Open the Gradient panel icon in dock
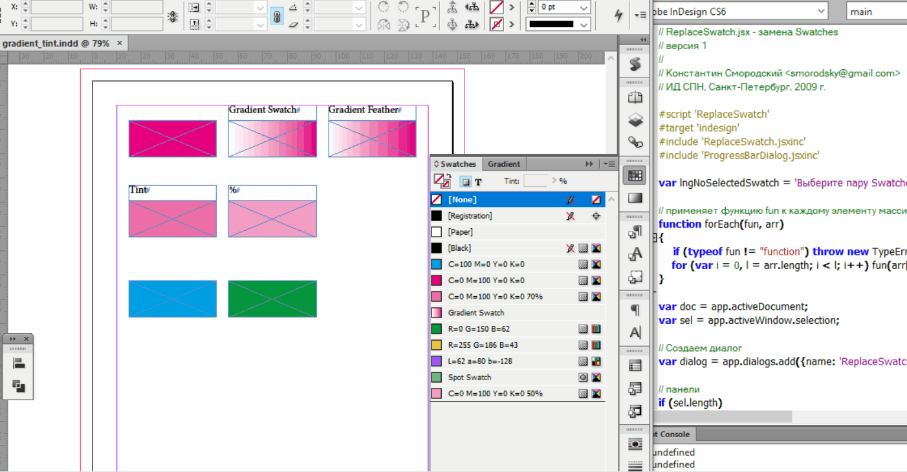Image resolution: width=907 pixels, height=472 pixels. 635,198
